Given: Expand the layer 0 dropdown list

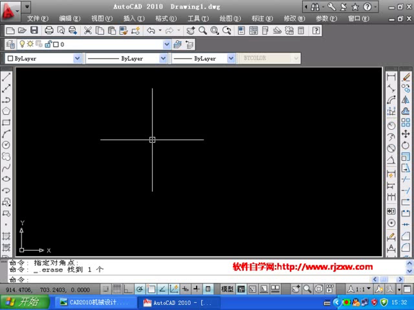Looking at the screenshot, I should pos(167,45).
